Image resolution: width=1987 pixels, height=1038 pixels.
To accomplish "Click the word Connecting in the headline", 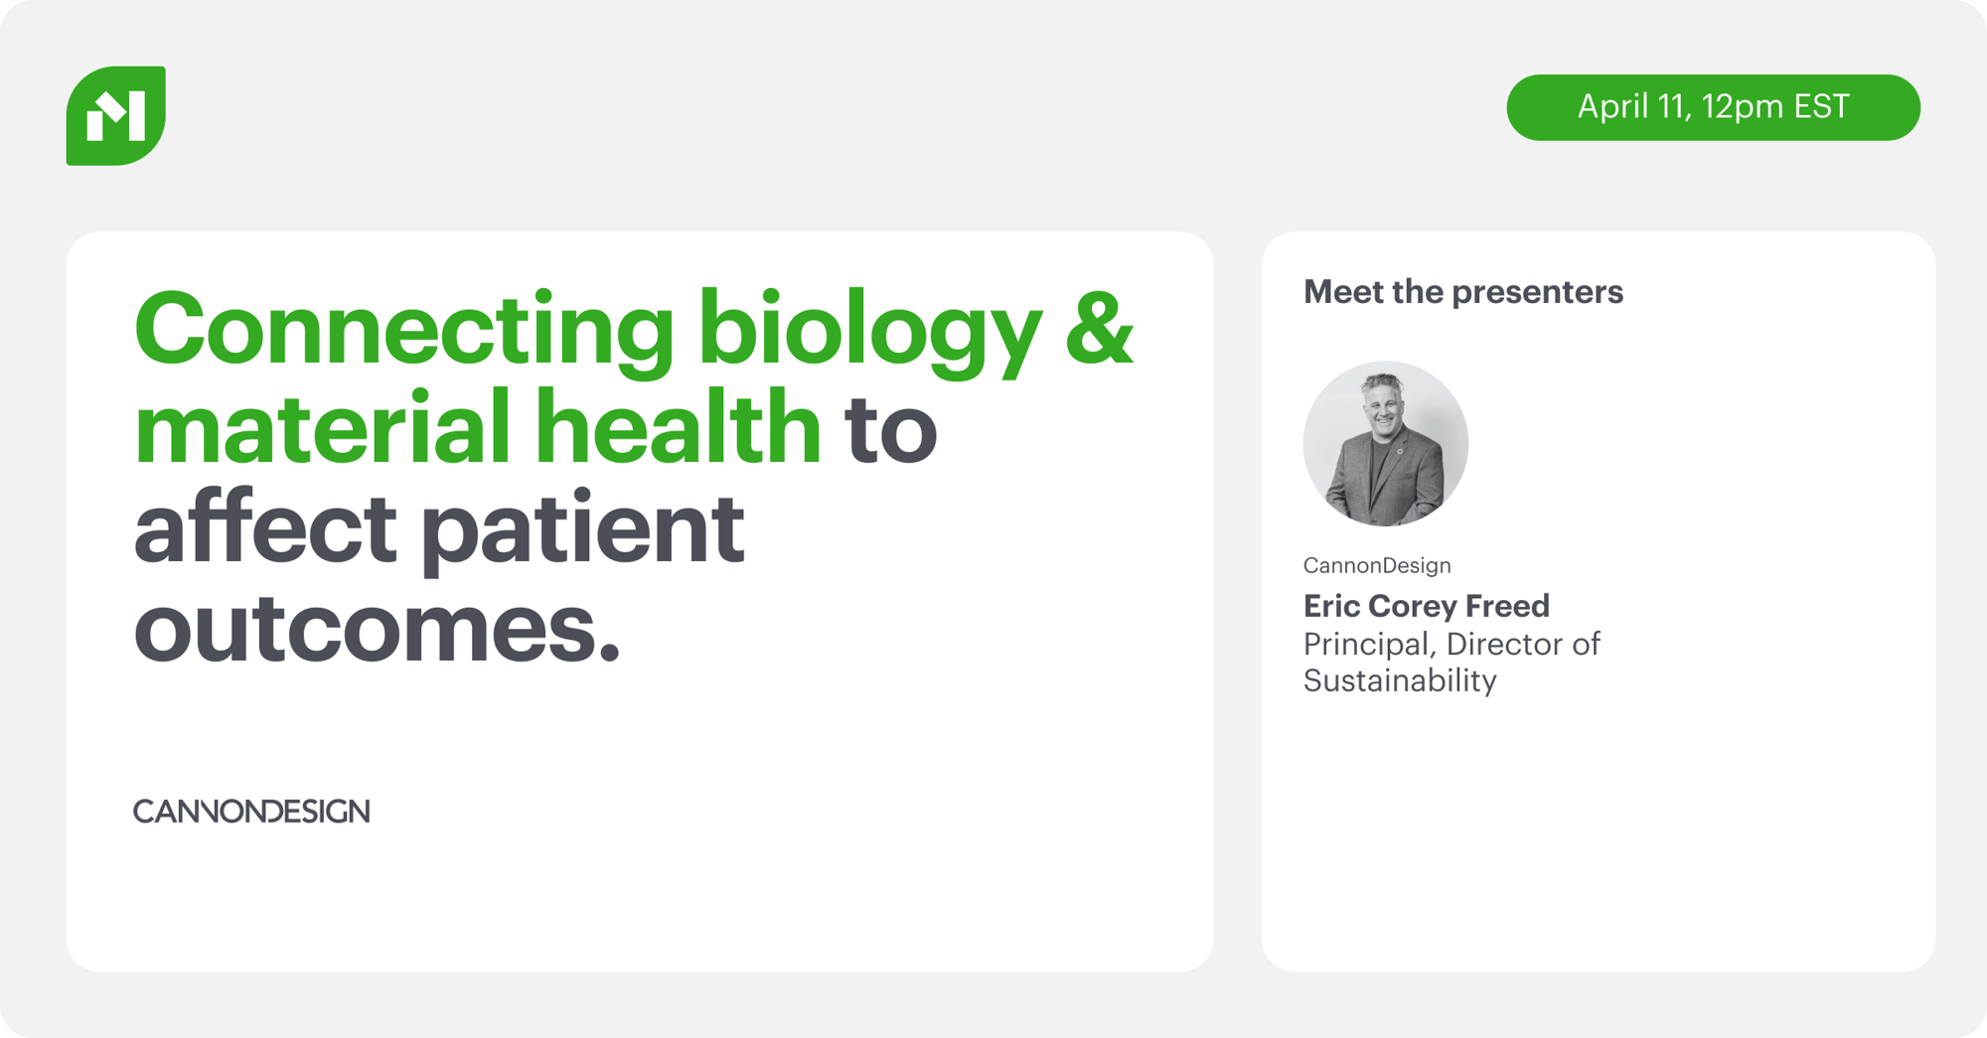I will coord(404,333).
